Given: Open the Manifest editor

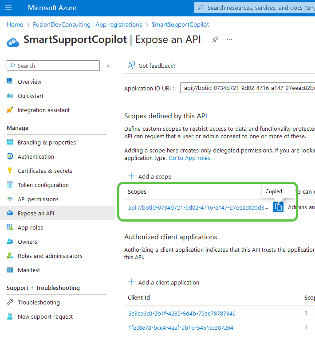Looking at the screenshot, I should 29,270.
